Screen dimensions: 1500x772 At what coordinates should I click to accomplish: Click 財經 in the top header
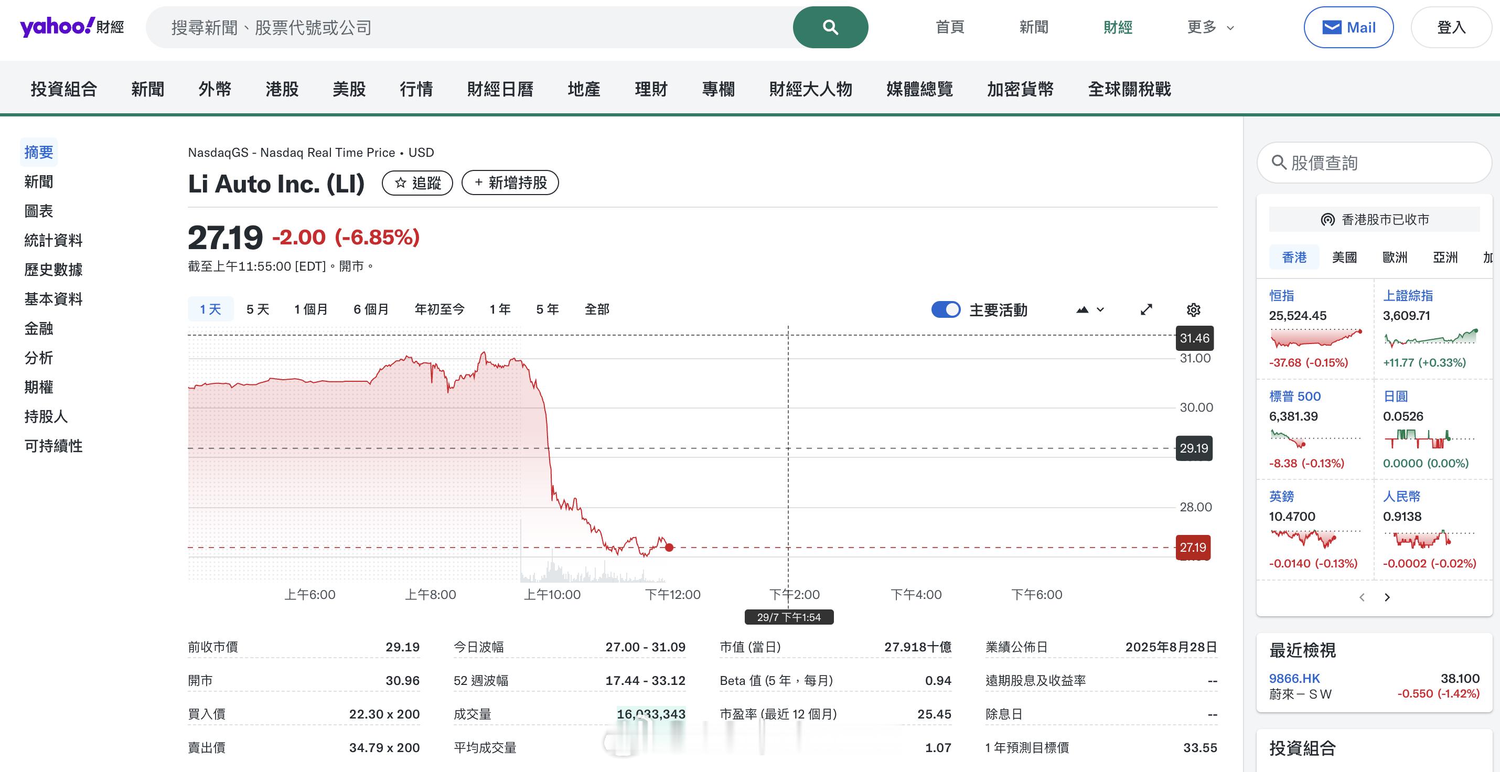(1118, 27)
